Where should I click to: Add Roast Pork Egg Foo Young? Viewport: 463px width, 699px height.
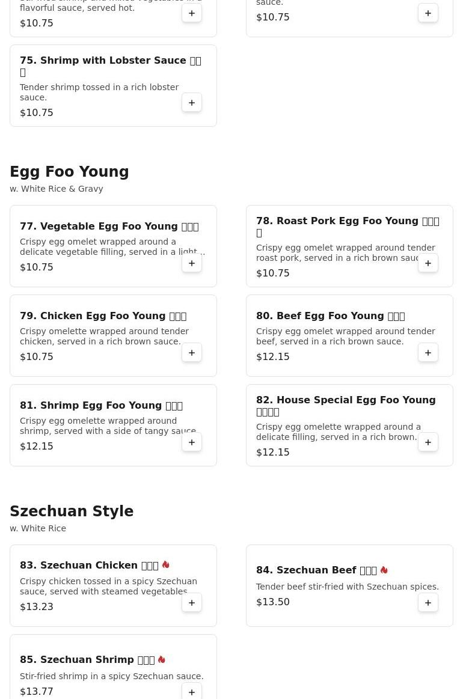coord(428,263)
